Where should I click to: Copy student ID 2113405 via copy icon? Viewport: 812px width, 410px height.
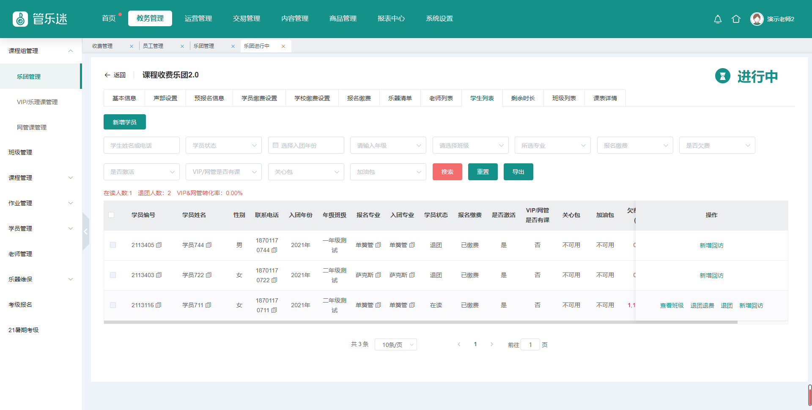(x=159, y=245)
